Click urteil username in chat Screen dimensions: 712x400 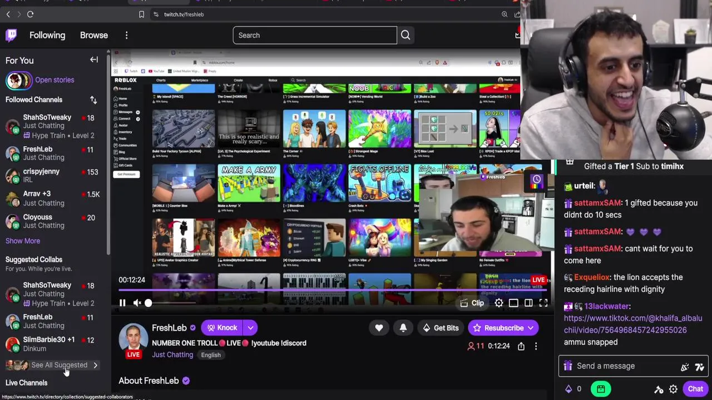(x=585, y=186)
